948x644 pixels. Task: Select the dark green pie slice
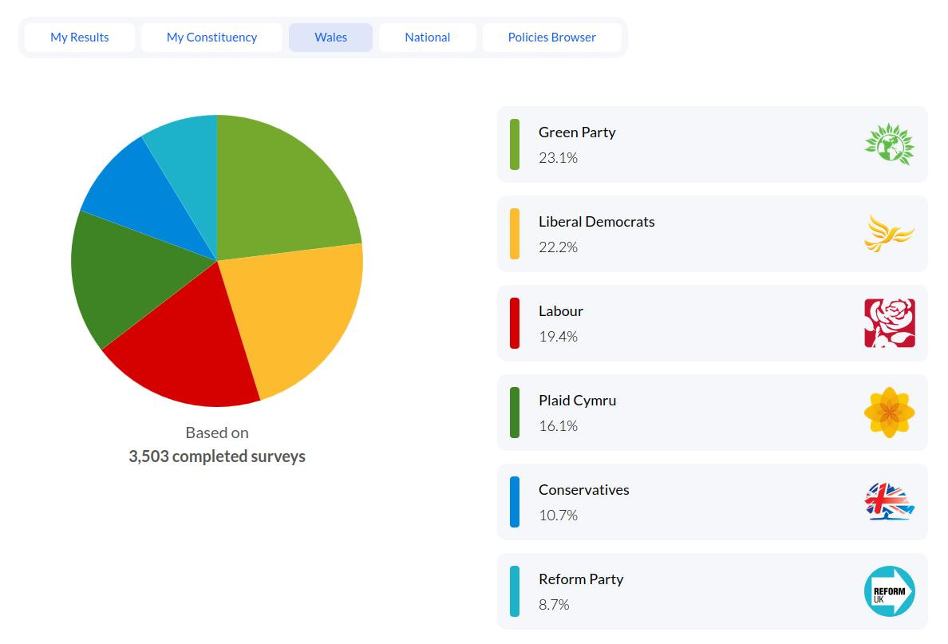[130, 275]
